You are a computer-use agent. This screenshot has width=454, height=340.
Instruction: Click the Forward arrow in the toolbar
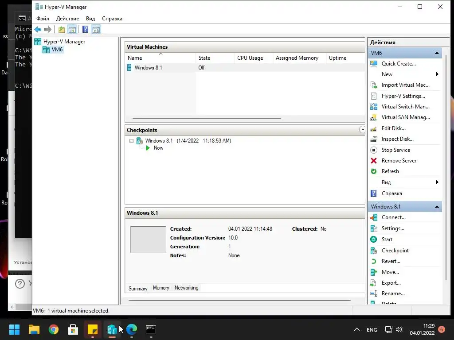click(48, 29)
